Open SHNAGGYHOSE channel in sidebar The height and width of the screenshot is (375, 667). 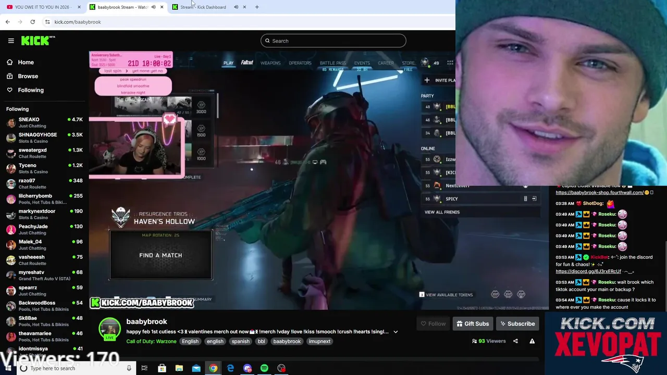point(44,137)
